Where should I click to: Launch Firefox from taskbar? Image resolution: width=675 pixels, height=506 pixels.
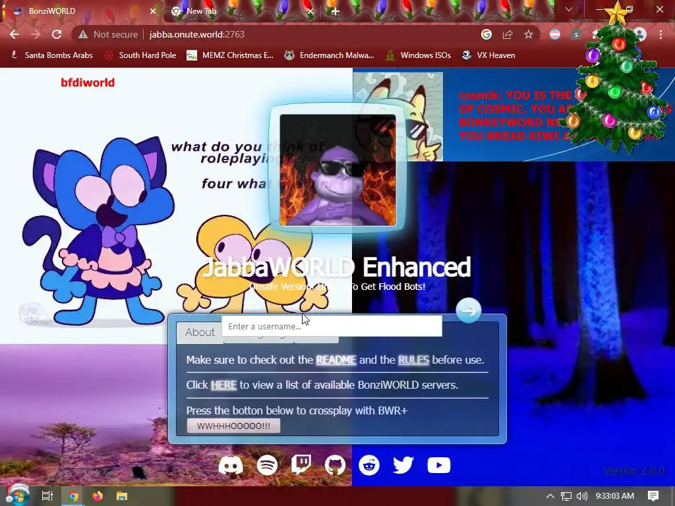98,496
